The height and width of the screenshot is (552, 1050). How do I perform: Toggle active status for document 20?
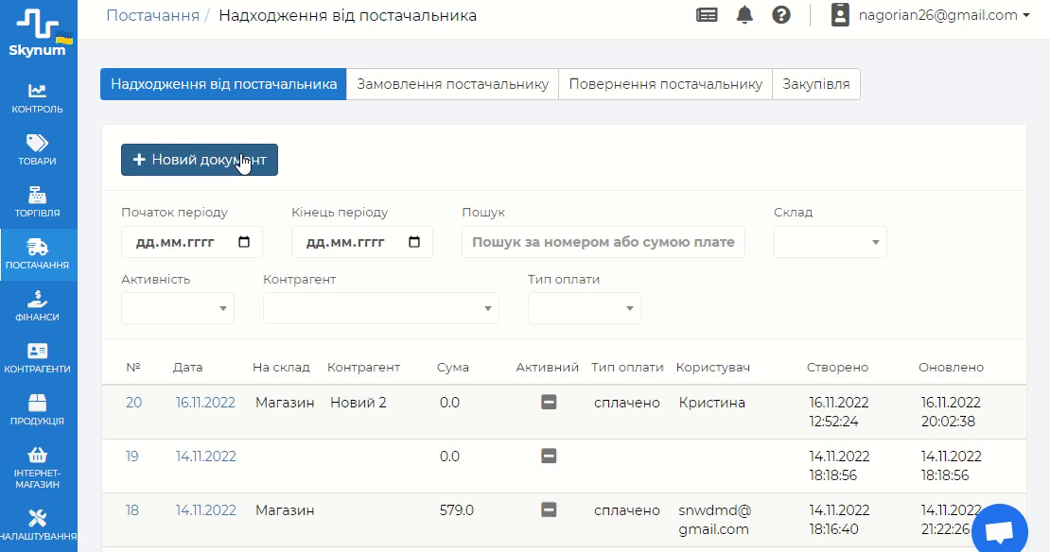[x=549, y=403]
